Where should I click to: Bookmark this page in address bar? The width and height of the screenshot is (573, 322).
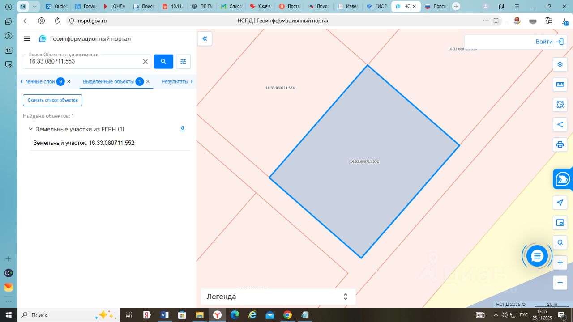(x=496, y=21)
